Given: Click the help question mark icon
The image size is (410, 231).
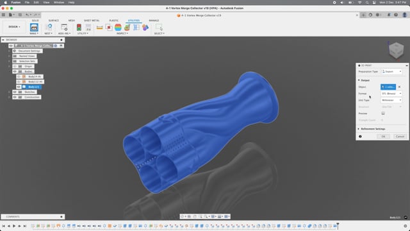Looking at the screenshot, I should (x=396, y=15).
